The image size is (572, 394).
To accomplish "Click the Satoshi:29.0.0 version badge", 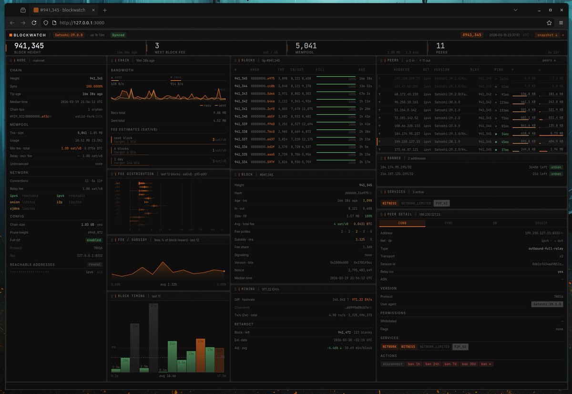I will pos(69,35).
